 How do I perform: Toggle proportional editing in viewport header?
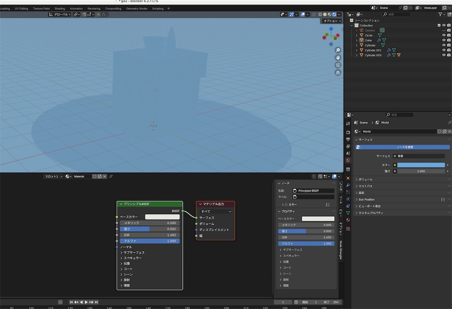coord(98,15)
